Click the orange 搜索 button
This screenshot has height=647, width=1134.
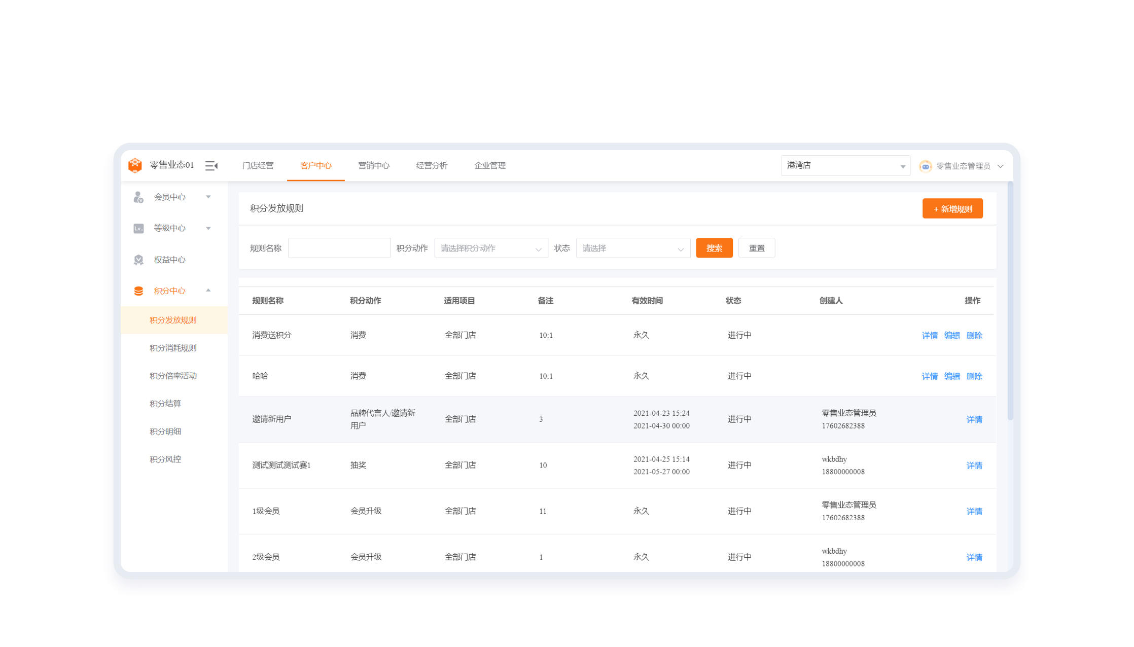(x=714, y=248)
